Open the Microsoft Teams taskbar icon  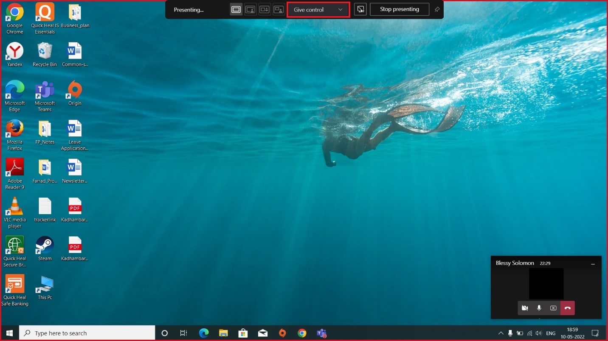321,333
